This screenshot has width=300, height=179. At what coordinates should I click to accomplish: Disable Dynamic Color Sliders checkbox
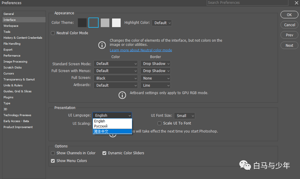tap(104, 153)
